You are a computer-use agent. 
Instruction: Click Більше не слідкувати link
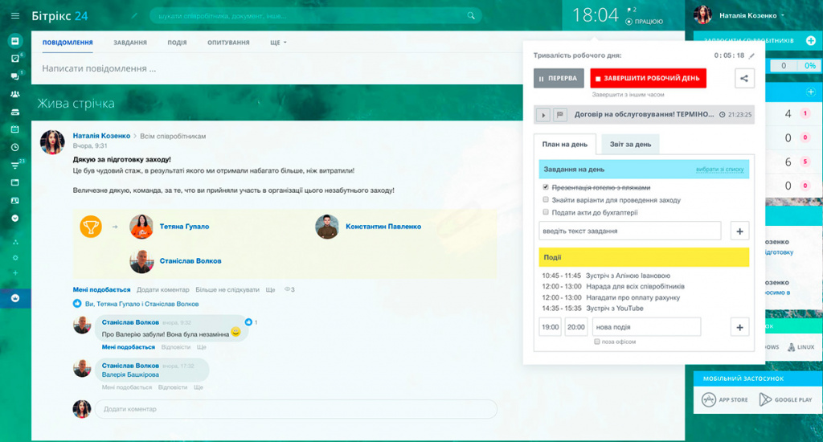coord(227,290)
